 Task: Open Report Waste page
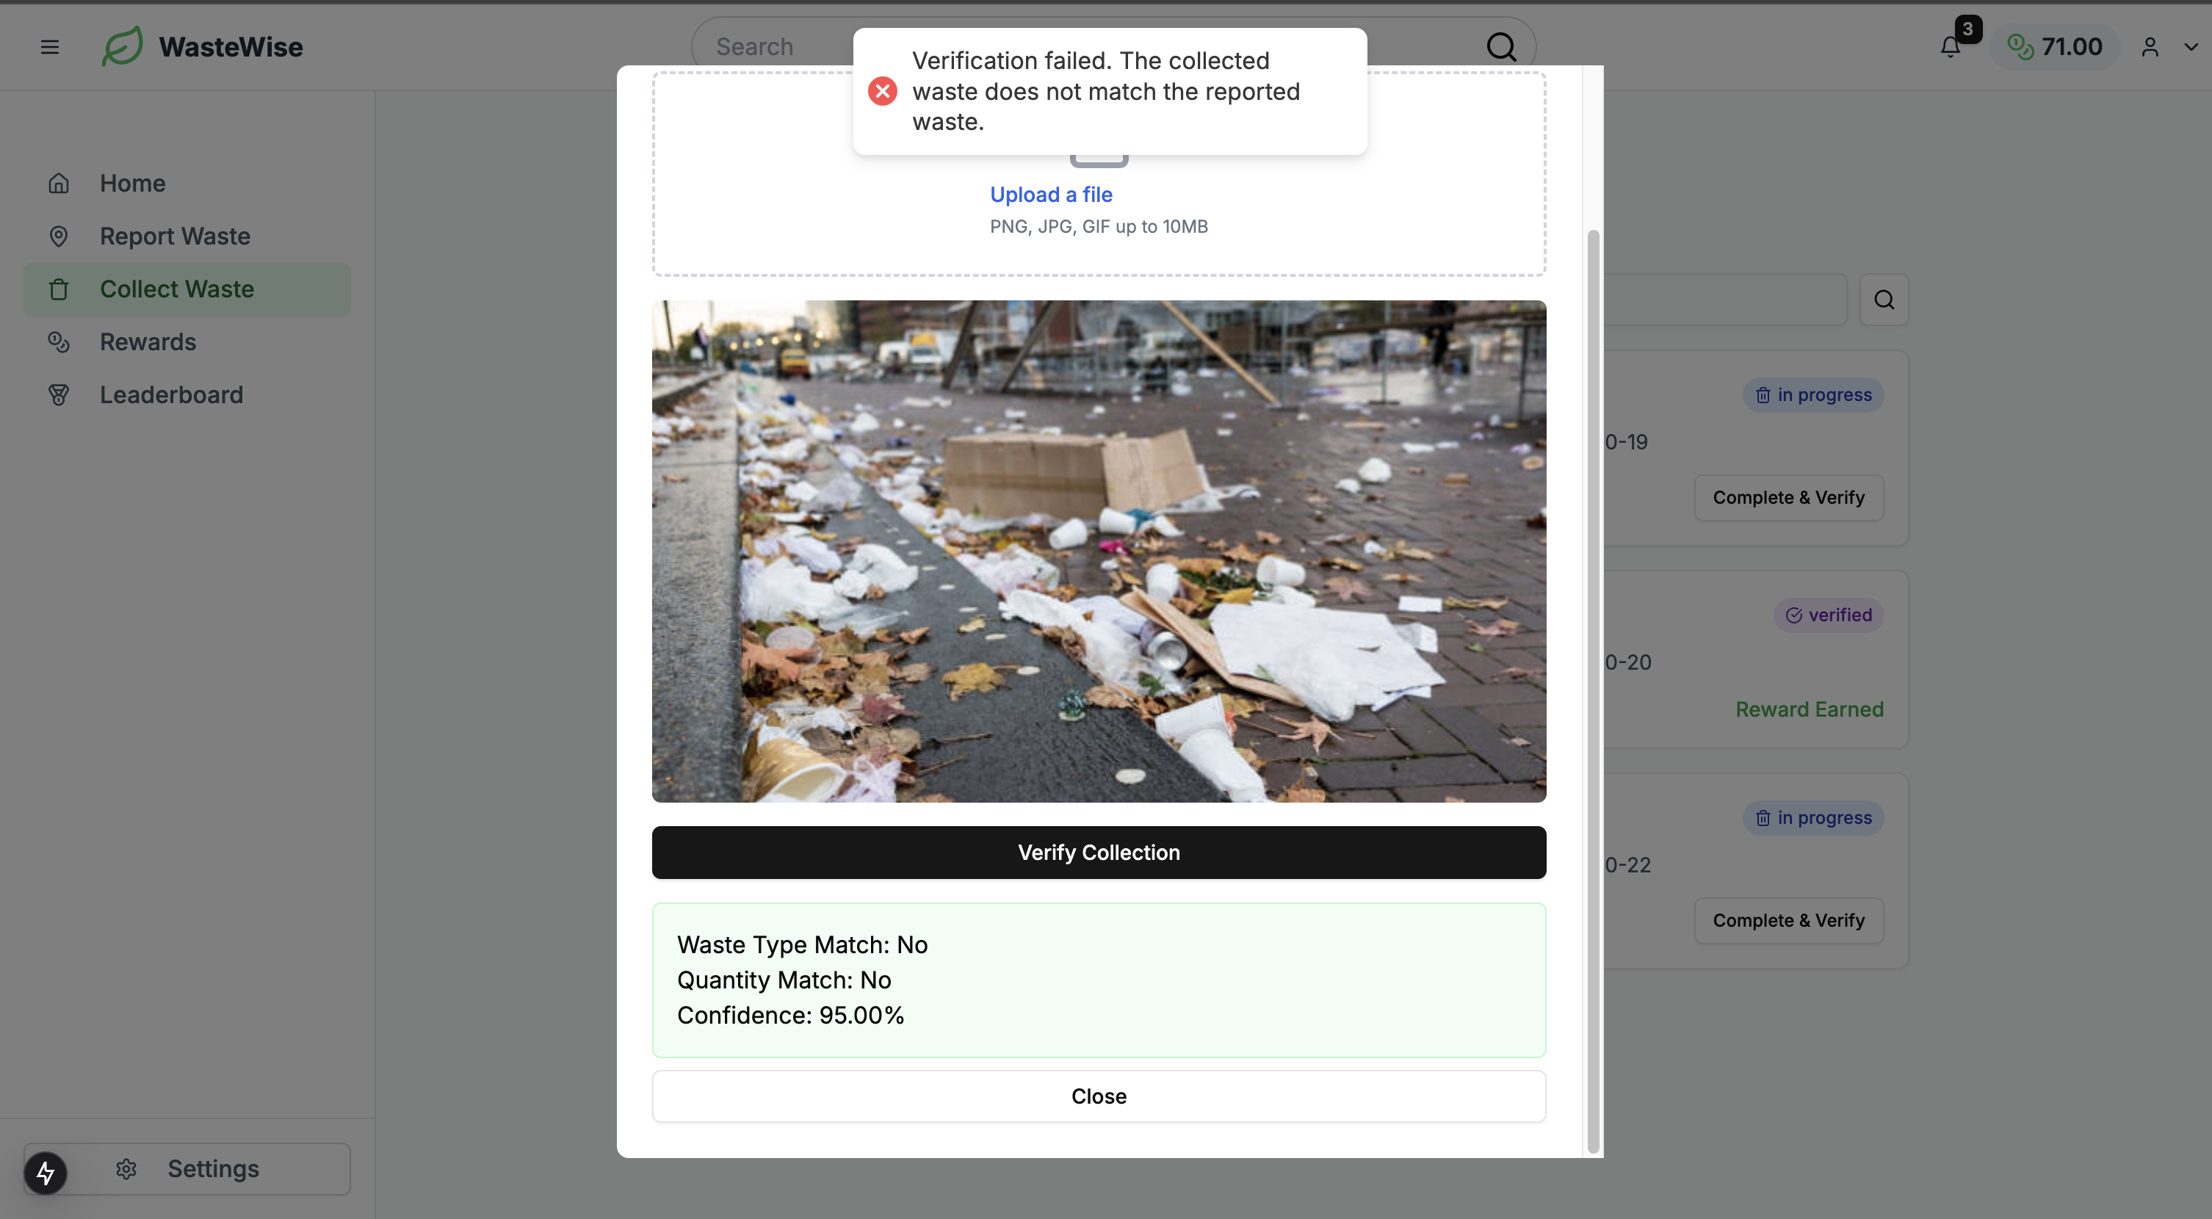[x=174, y=236]
